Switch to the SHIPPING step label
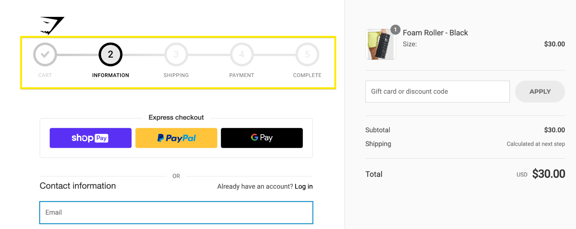576x229 pixels. point(176,75)
